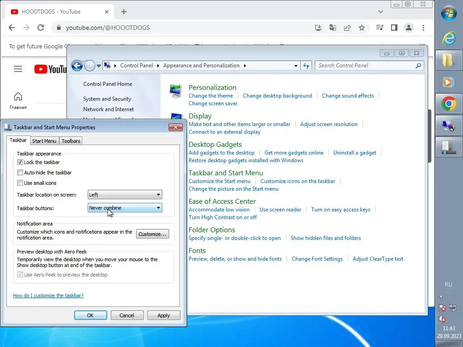This screenshot has width=463, height=347.
Task: Uncheck Lock the taskbar
Action: pyautogui.click(x=20, y=162)
